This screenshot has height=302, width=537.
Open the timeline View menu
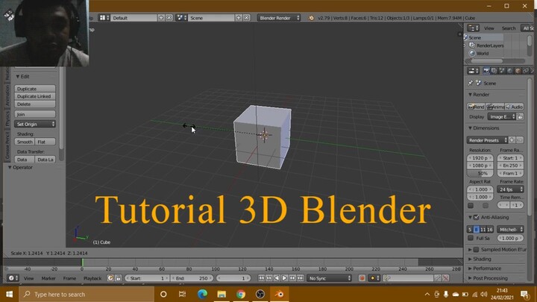tap(29, 278)
